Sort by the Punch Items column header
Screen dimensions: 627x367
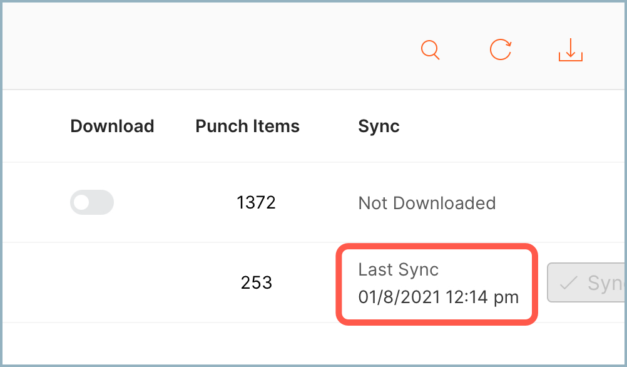coord(247,127)
